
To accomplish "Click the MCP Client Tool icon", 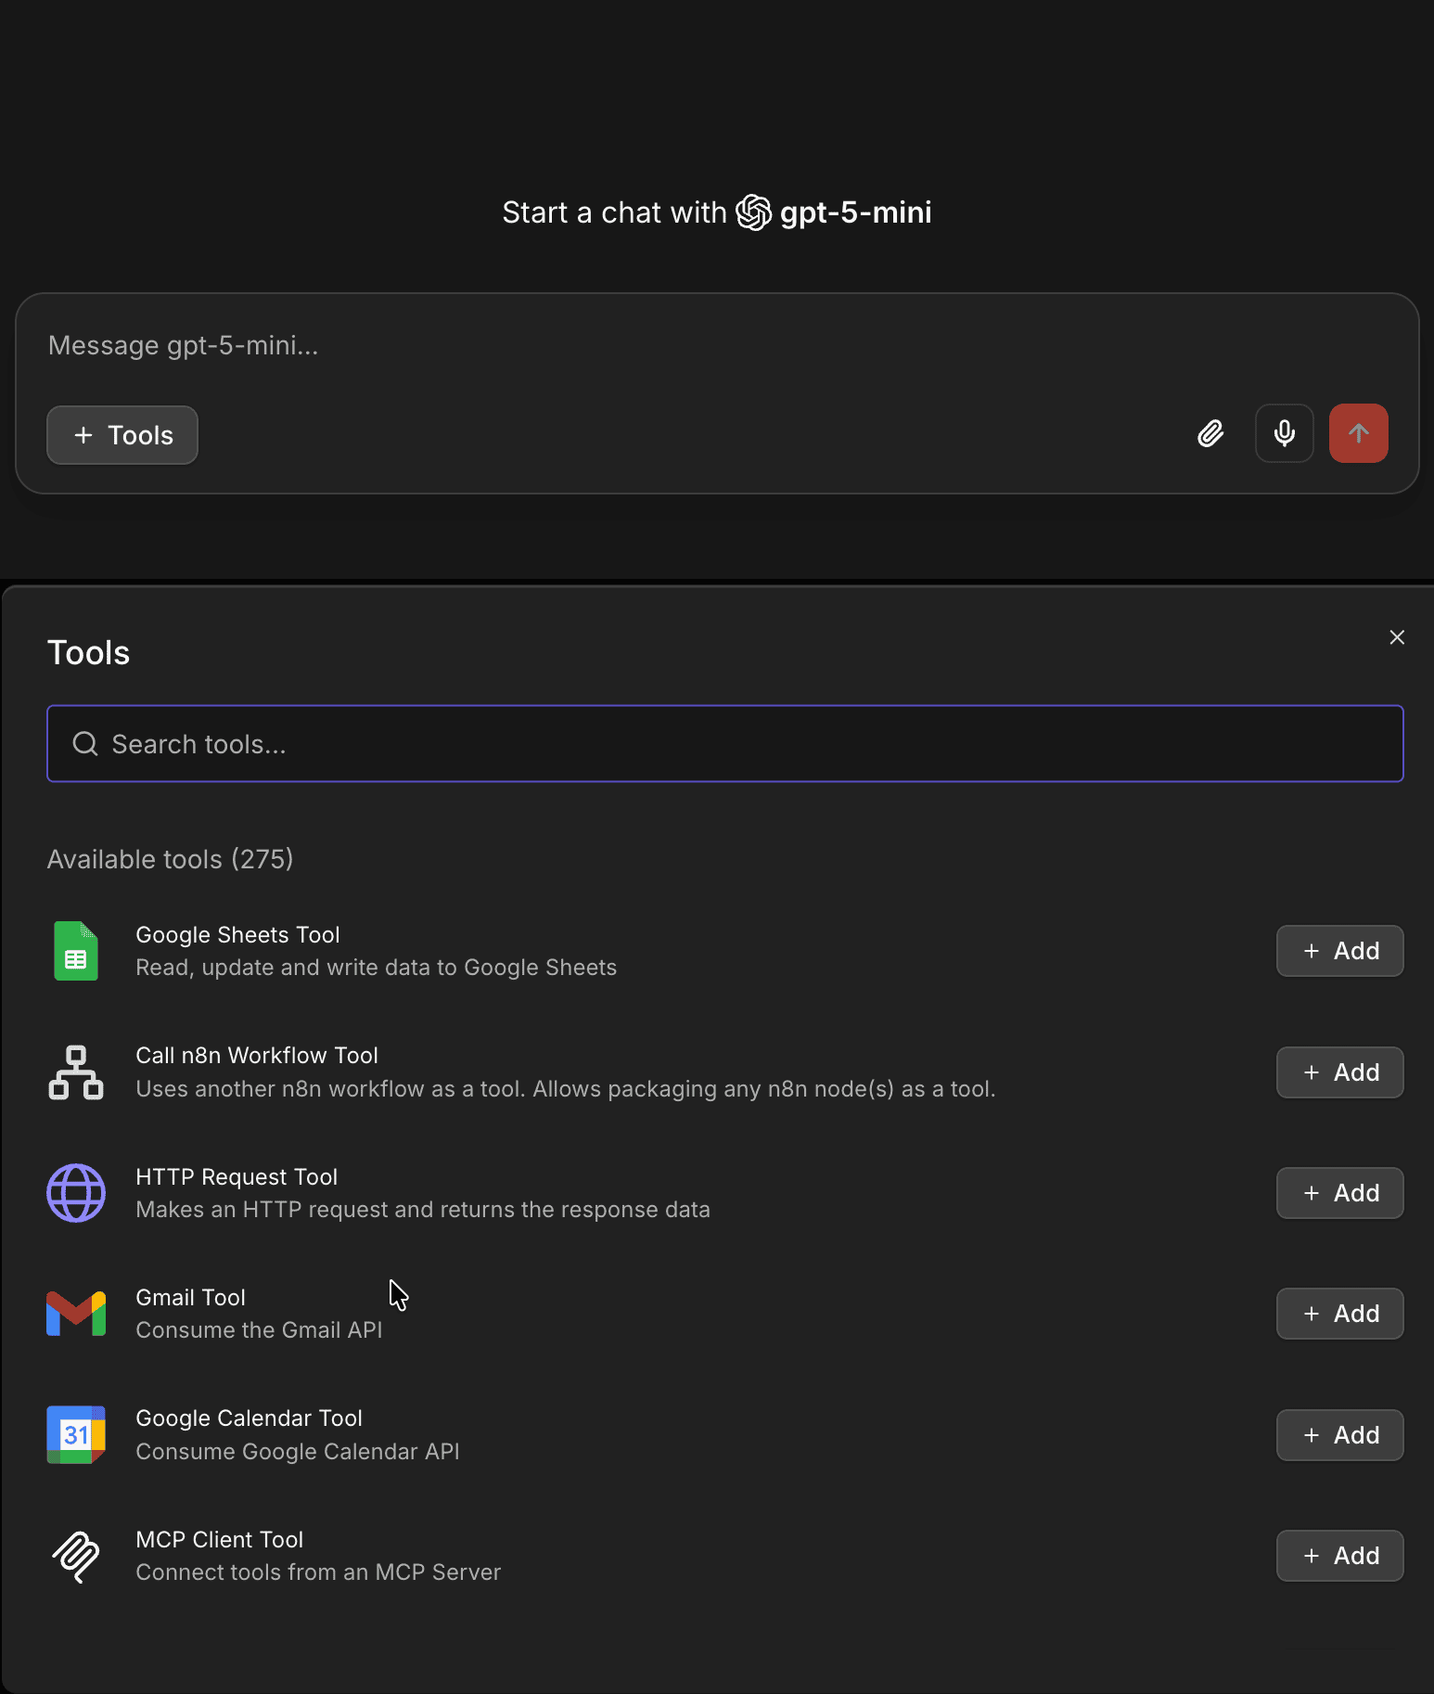I will pyautogui.click(x=75, y=1556).
